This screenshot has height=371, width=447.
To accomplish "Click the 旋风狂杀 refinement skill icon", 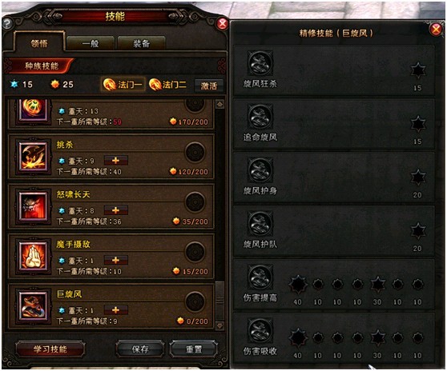I will pyautogui.click(x=260, y=63).
